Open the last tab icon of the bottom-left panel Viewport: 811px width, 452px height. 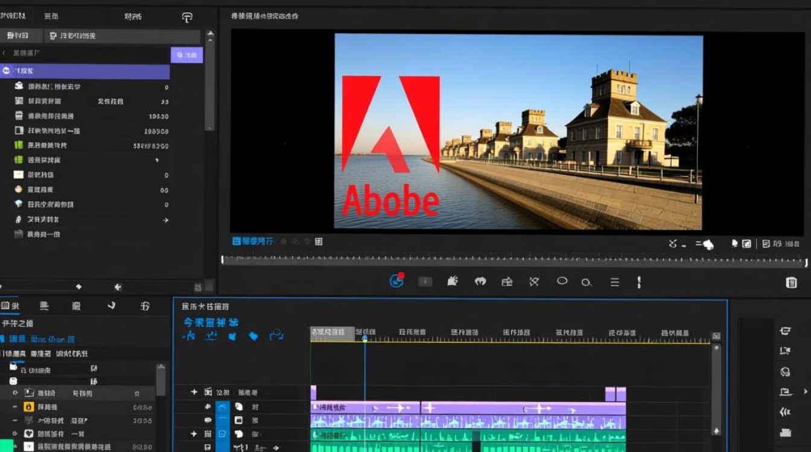tap(145, 306)
